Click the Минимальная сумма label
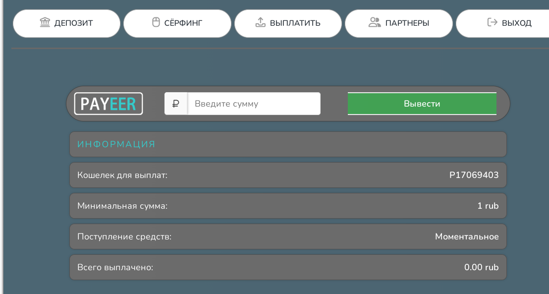Screen dimensions: 549x294 pos(122,206)
